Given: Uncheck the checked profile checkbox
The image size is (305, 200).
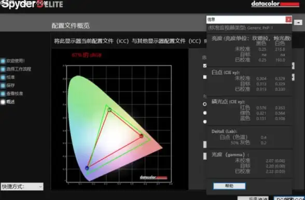Looking at the screenshot, I should pyautogui.click(x=204, y=66).
